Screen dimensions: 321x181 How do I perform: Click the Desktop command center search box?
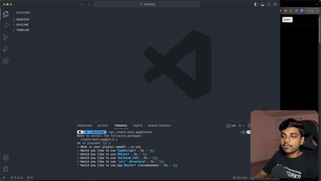pos(147,5)
